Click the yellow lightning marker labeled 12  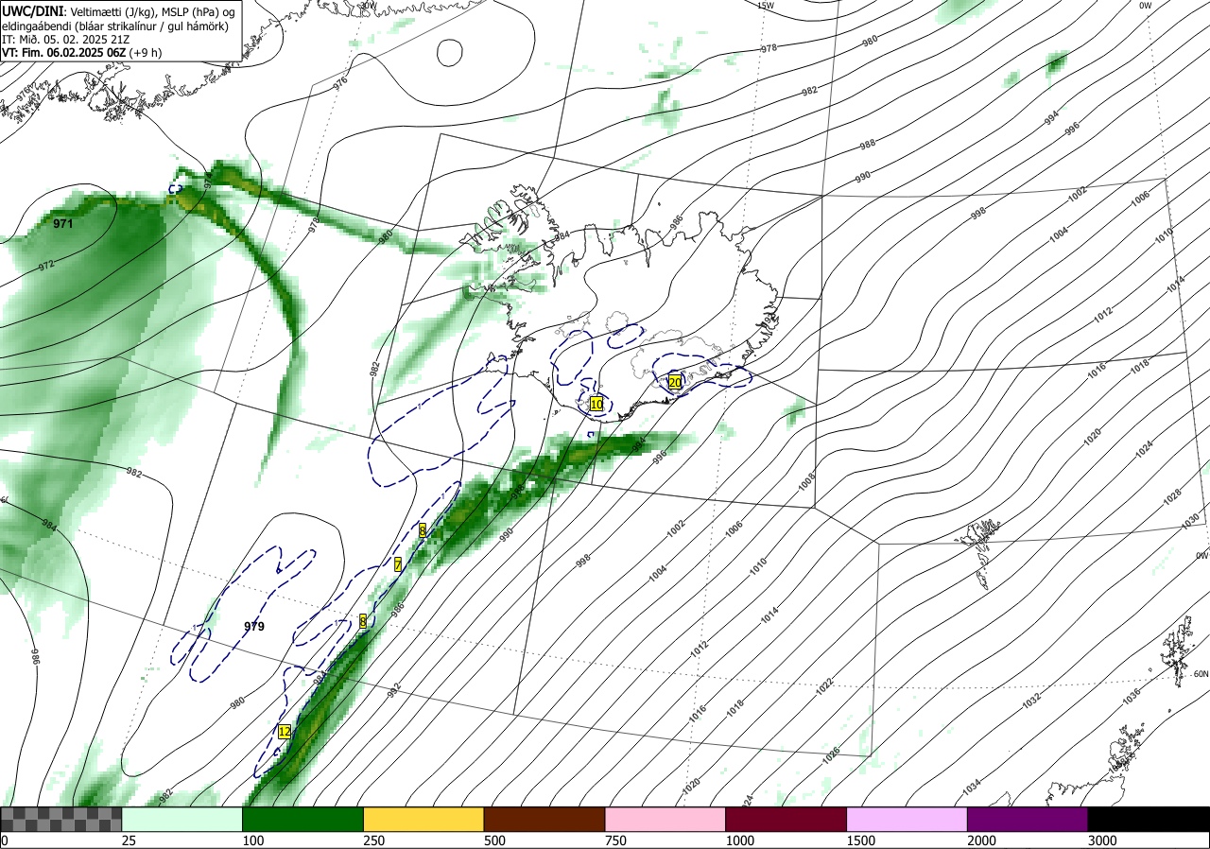pyautogui.click(x=285, y=731)
